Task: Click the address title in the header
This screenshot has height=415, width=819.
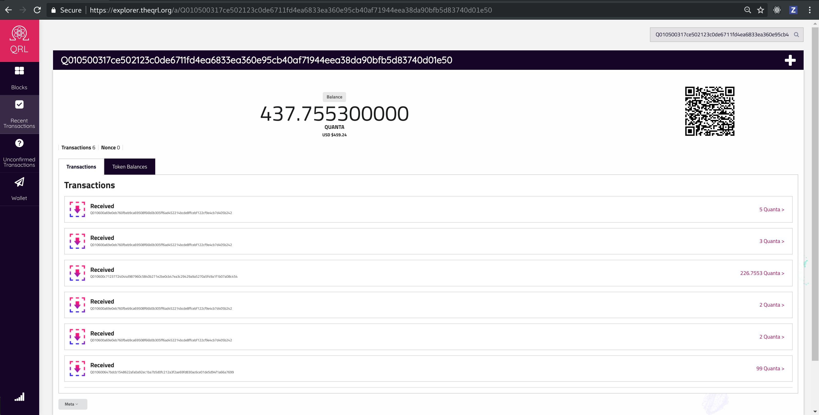Action: pyautogui.click(x=256, y=60)
